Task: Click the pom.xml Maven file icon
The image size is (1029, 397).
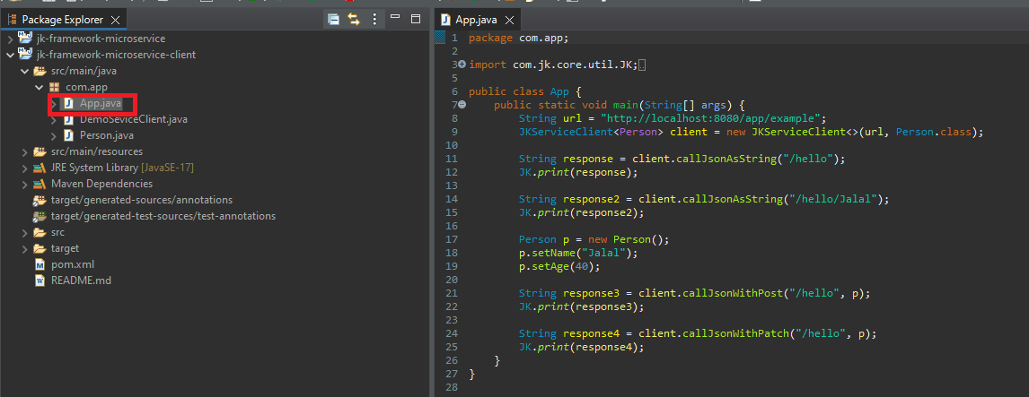Action: (x=40, y=264)
